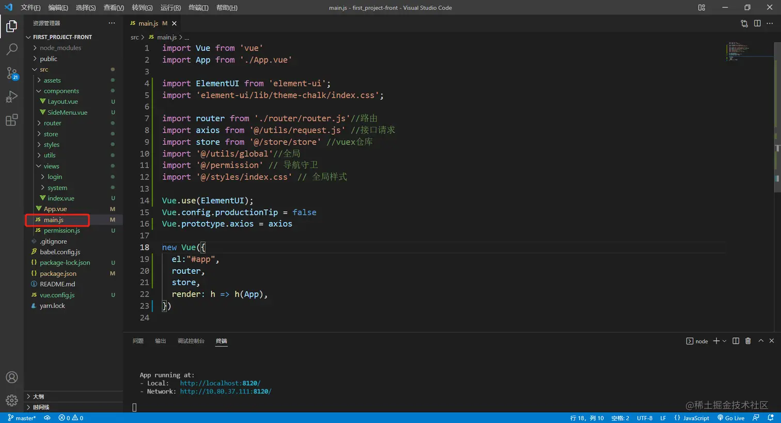The image size is (781, 423).
Task: Click the Explorer panel more actions ellipsis
Action: click(x=112, y=23)
